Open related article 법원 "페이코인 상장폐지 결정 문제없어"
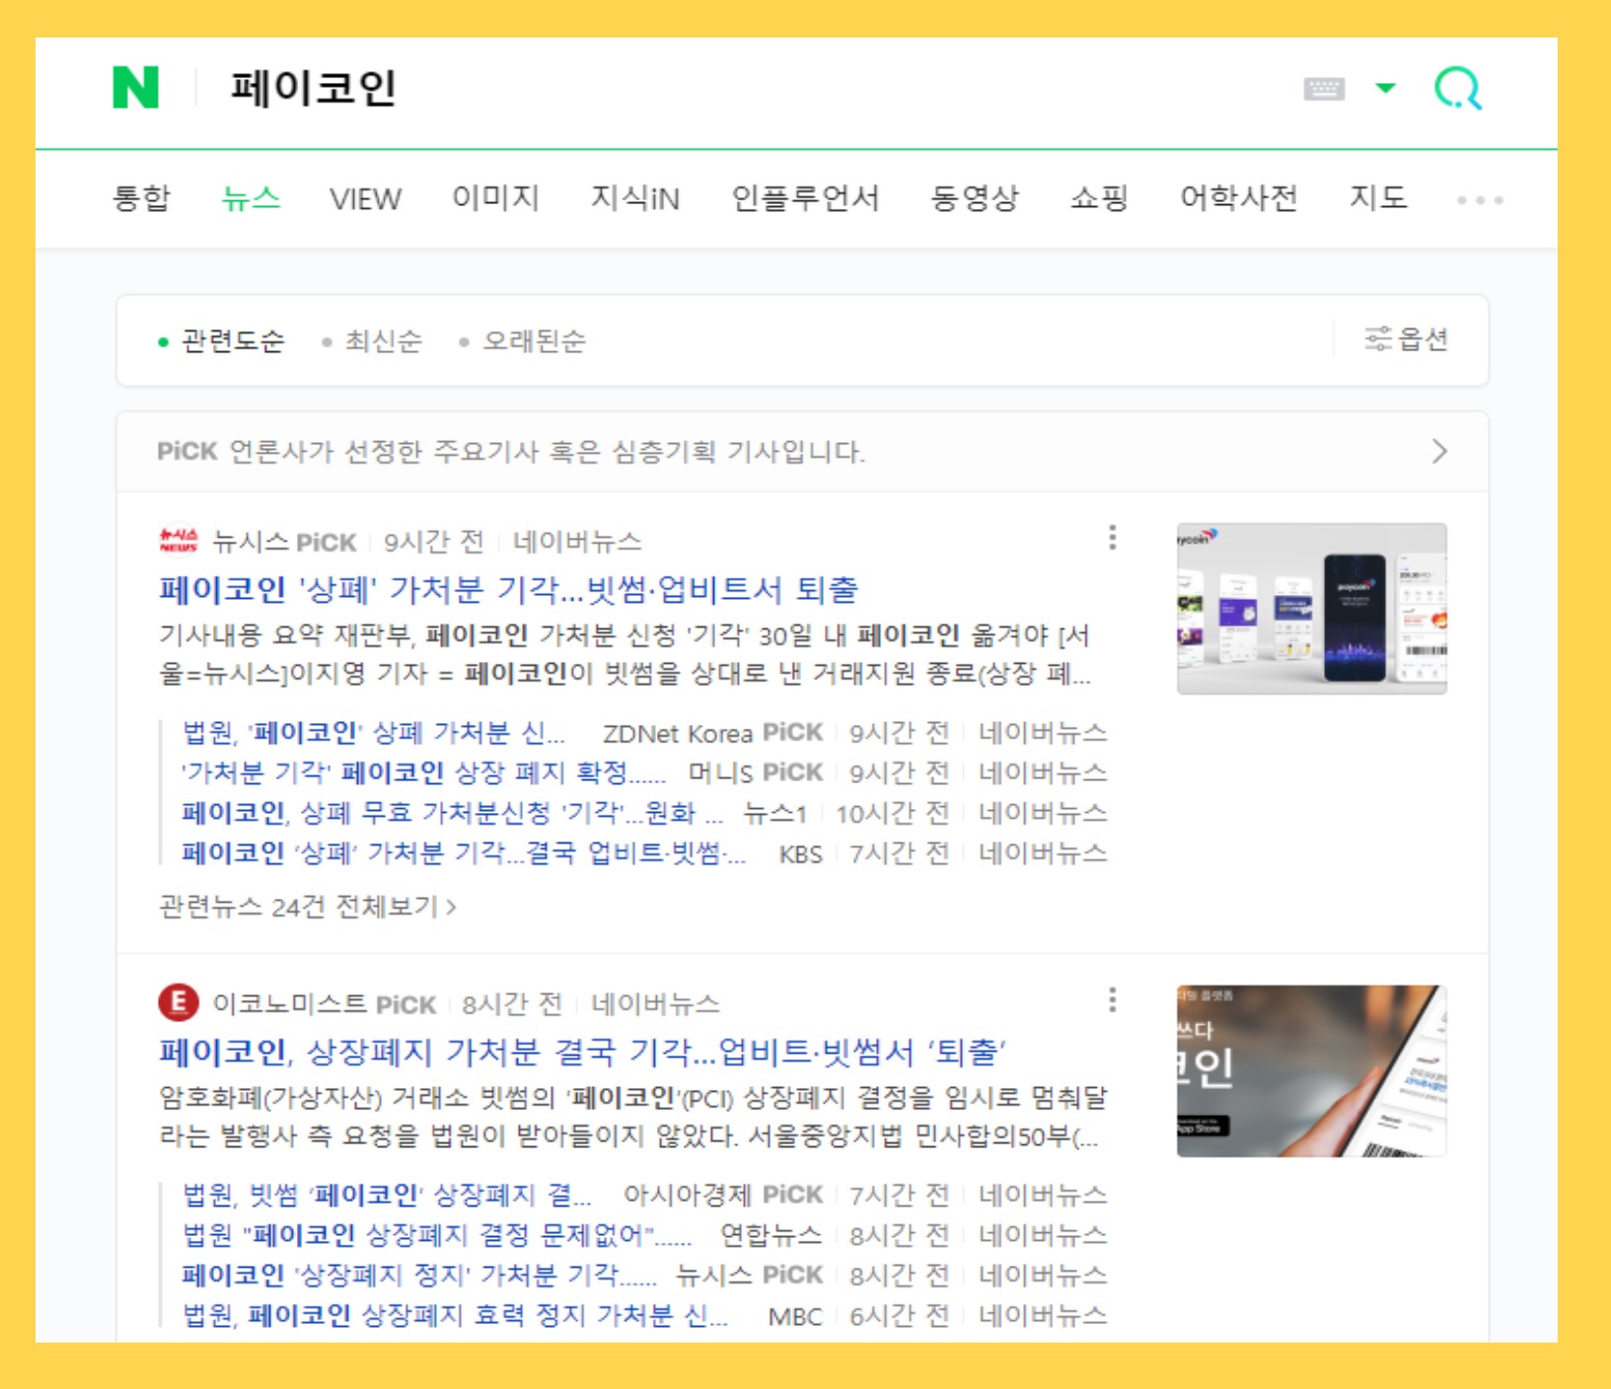 tap(437, 1235)
